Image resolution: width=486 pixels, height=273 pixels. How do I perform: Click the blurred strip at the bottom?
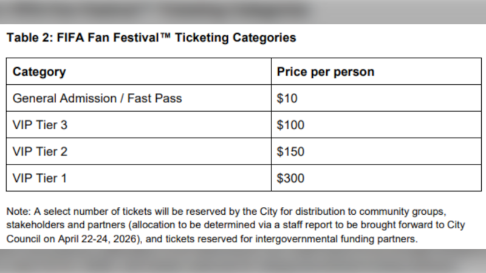[x=243, y=261]
